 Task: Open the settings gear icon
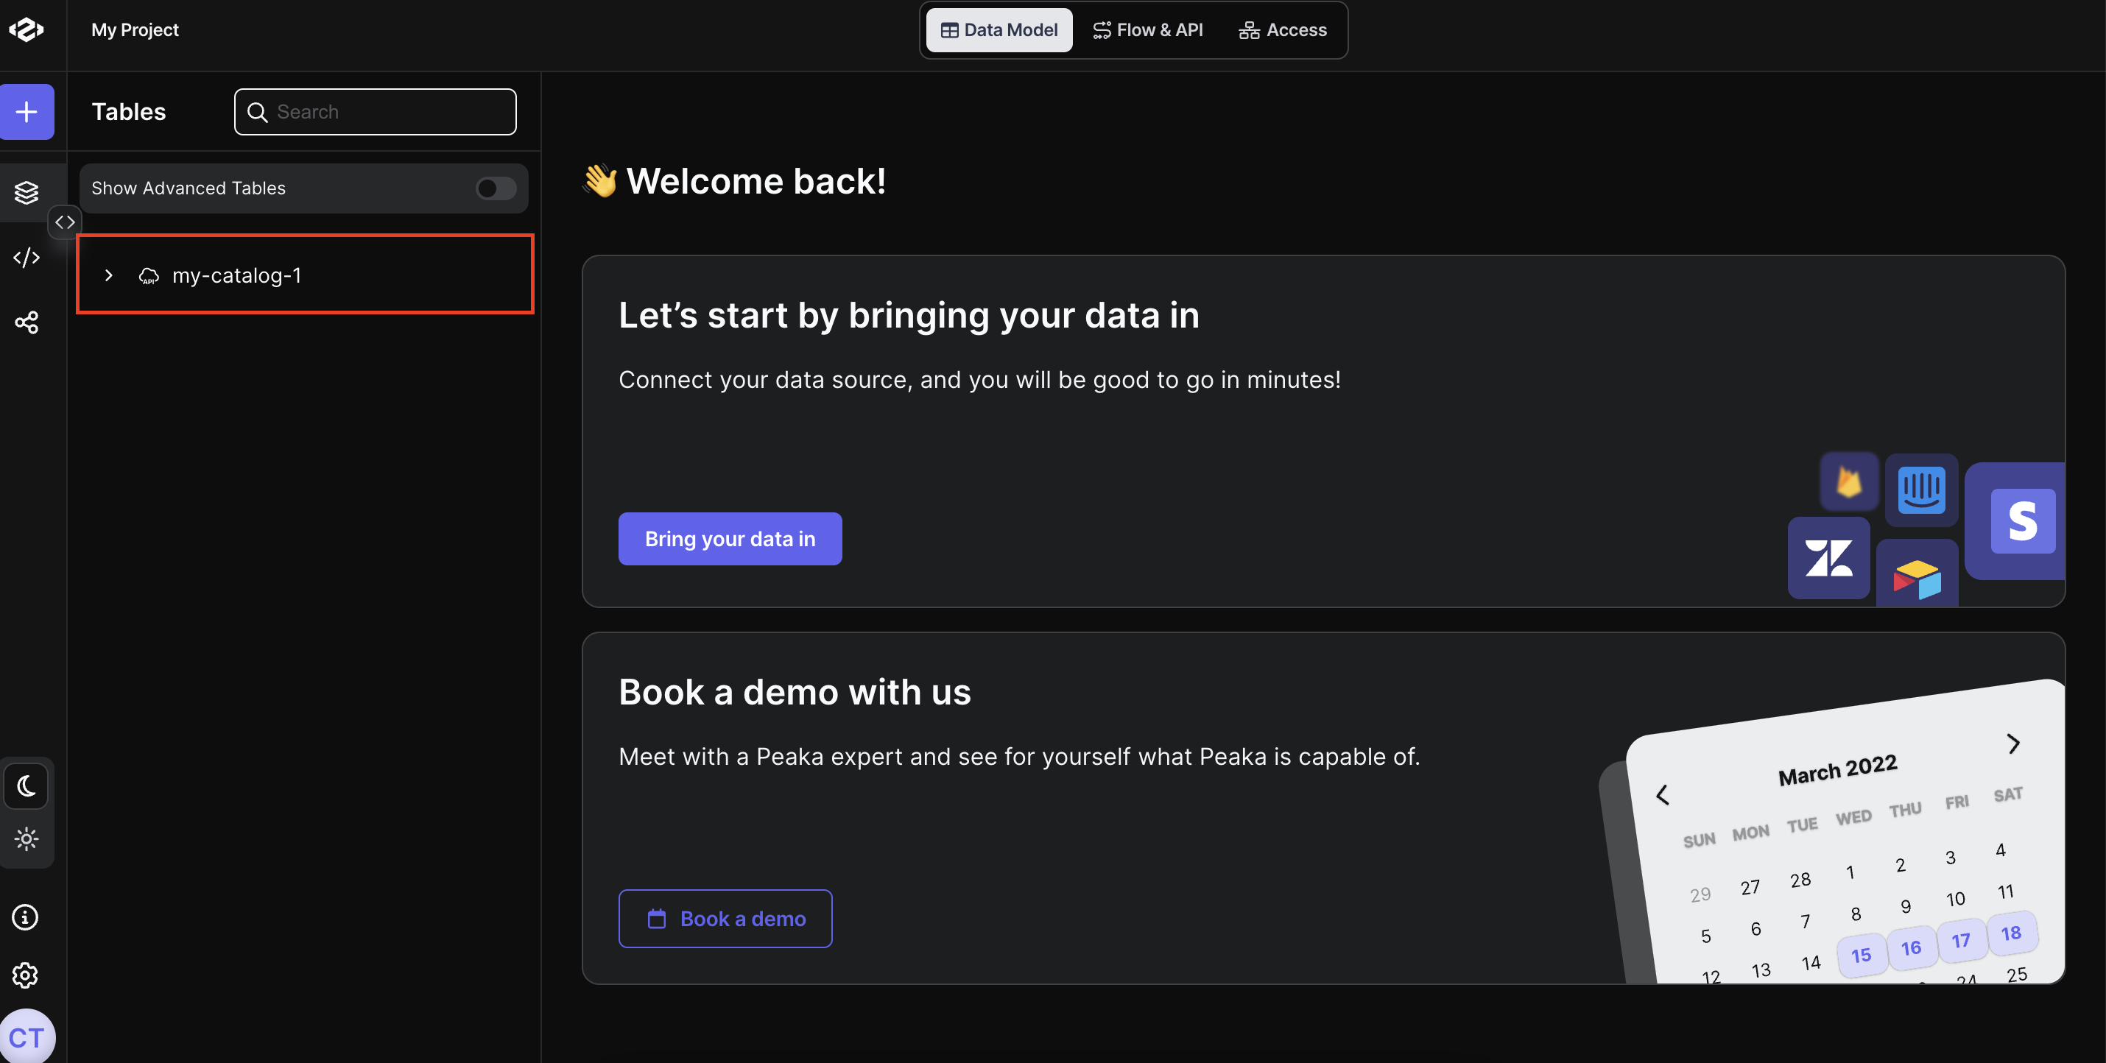[25, 975]
